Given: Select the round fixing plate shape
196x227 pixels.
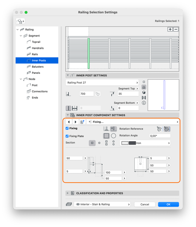Looking at the screenshot, I should [114, 136].
